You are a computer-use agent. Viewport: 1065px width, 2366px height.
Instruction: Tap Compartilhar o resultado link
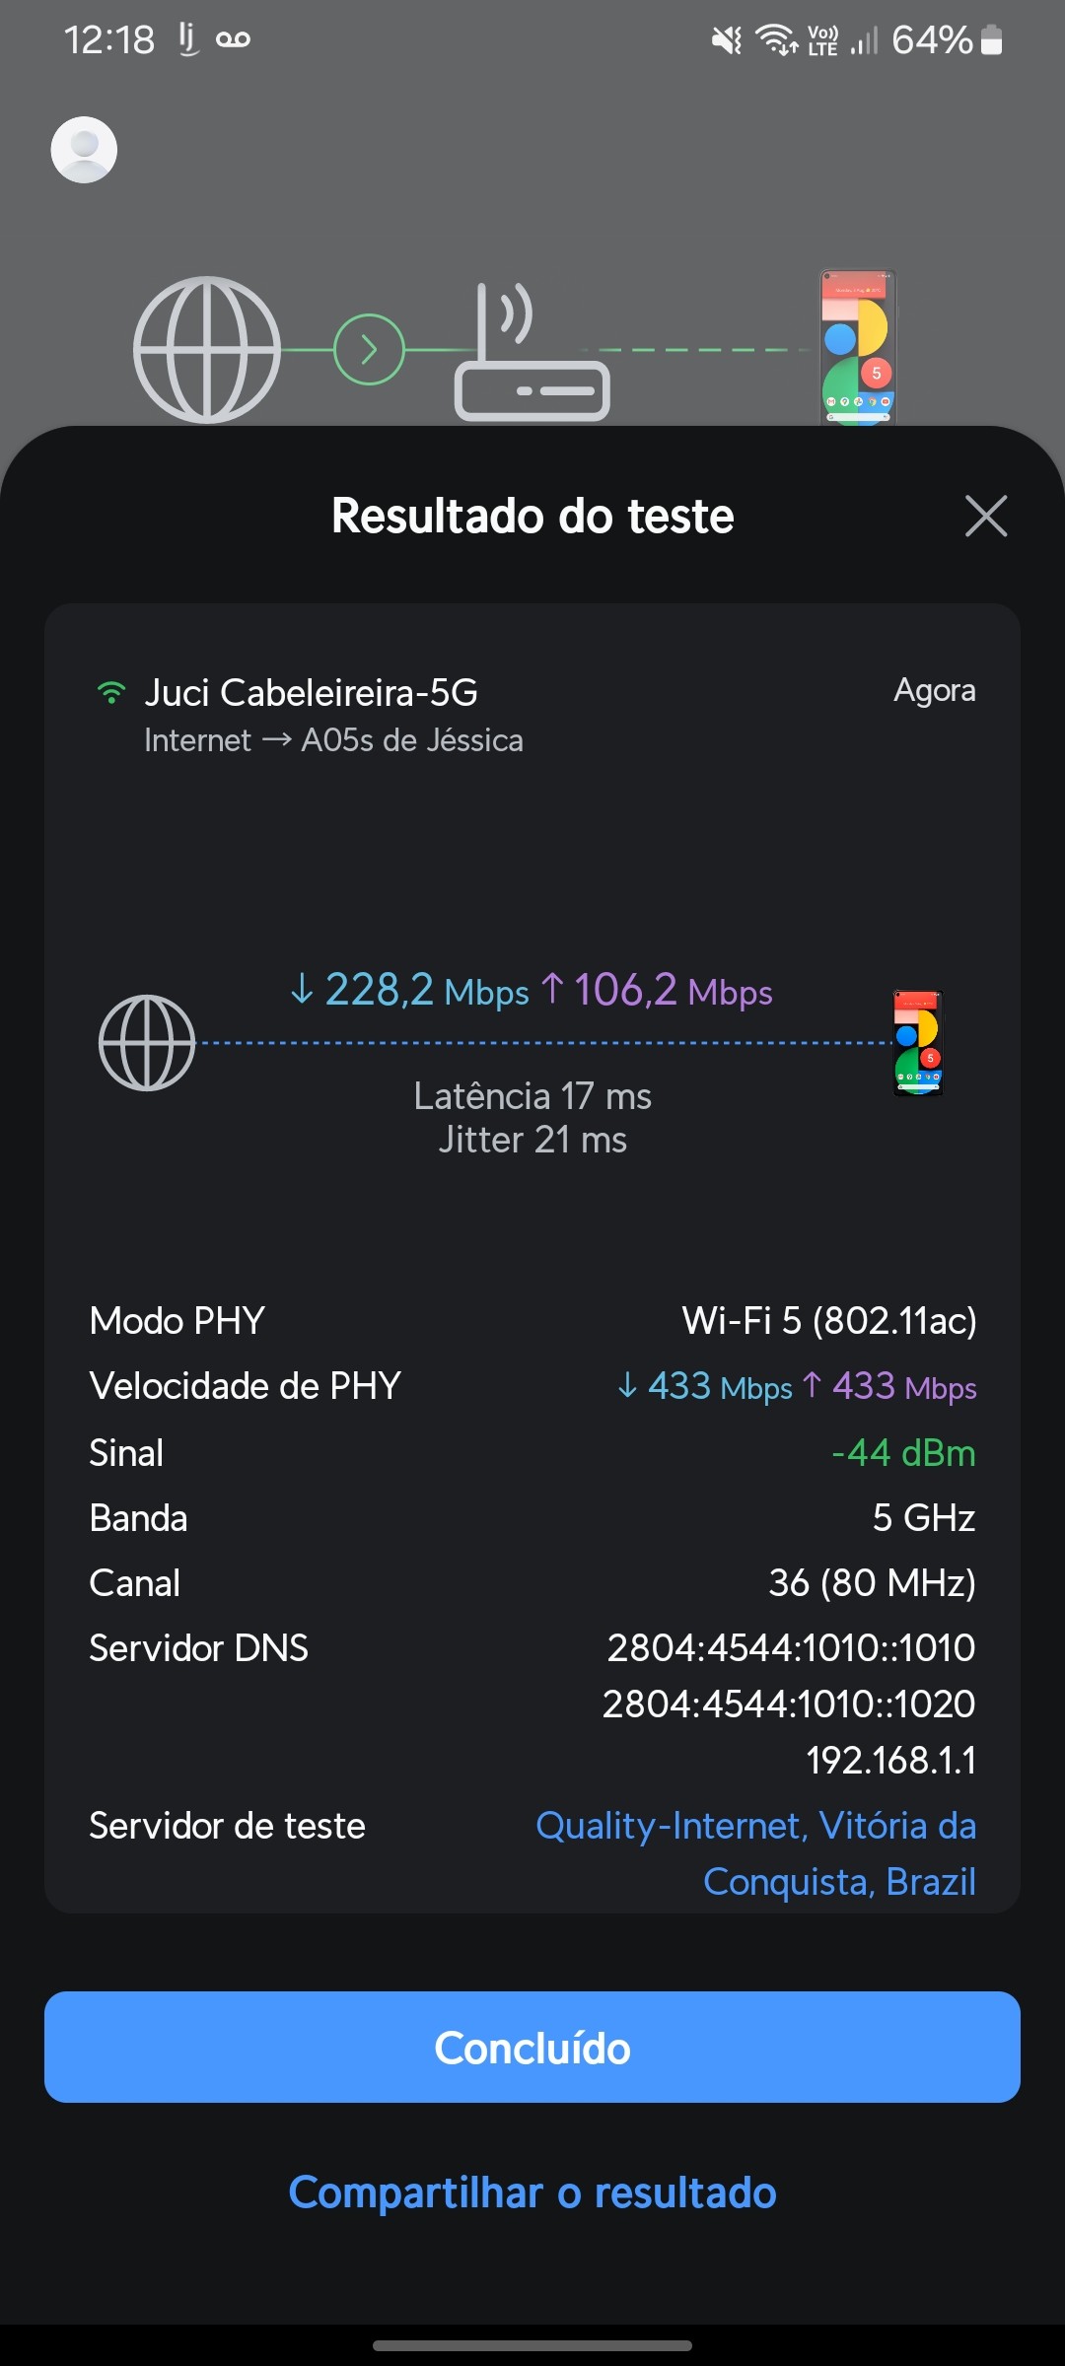click(x=532, y=2192)
